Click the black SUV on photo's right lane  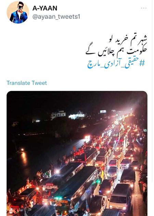tap(128, 177)
